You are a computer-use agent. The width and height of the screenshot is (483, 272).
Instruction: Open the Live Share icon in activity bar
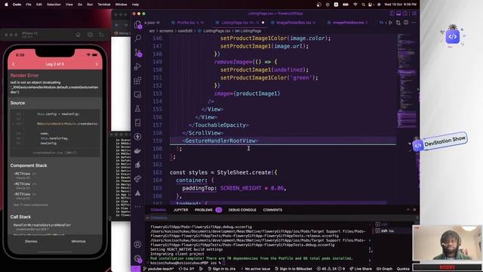coord(137,179)
